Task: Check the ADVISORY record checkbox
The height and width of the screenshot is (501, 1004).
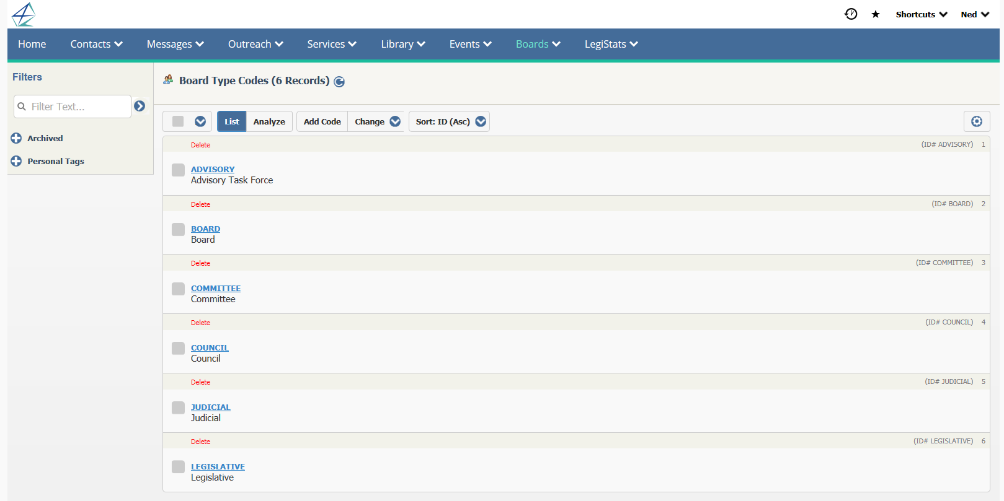Action: click(x=178, y=170)
